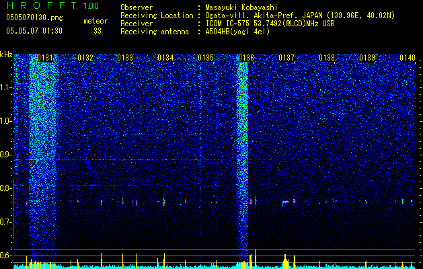This screenshot has height=269, width=423.
Task: Click the 0132 time marker
Action: coord(85,57)
